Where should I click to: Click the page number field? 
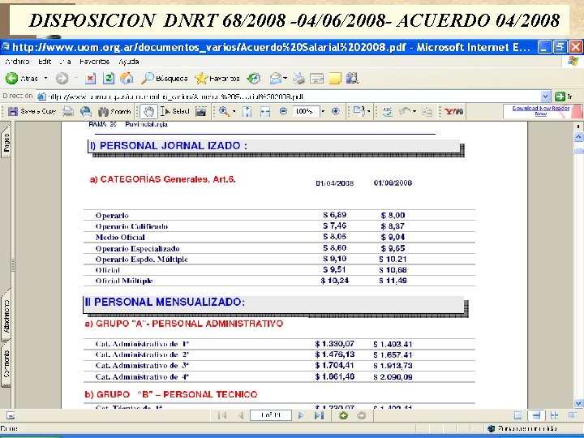270,415
